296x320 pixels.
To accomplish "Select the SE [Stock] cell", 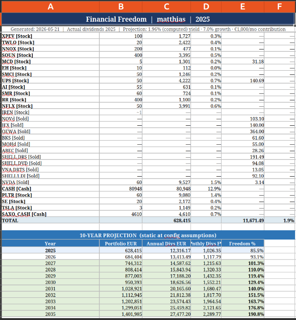I will (50, 202).
